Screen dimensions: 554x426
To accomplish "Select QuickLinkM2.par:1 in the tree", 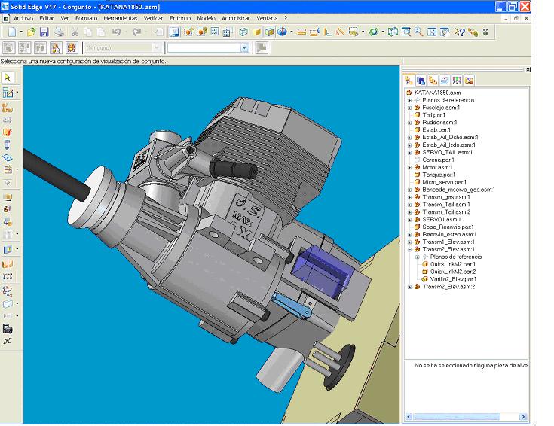I will click(452, 264).
